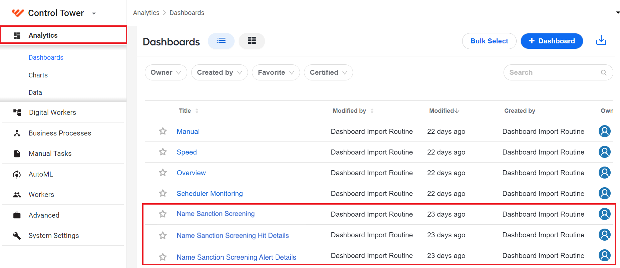This screenshot has width=620, height=268.
Task: Star the Name Sanction Screening dashboard
Action: click(163, 214)
